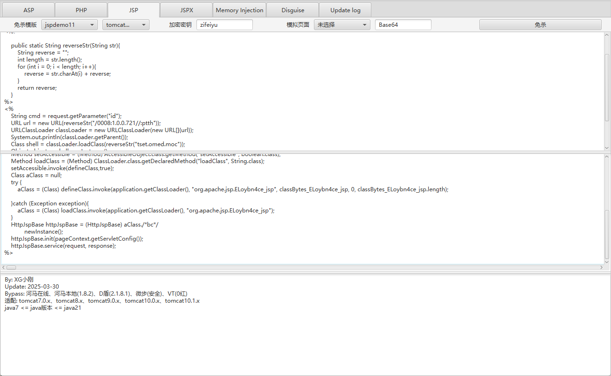This screenshot has height=376, width=611.
Task: Click the "newInstance();" line
Action: 44,232
